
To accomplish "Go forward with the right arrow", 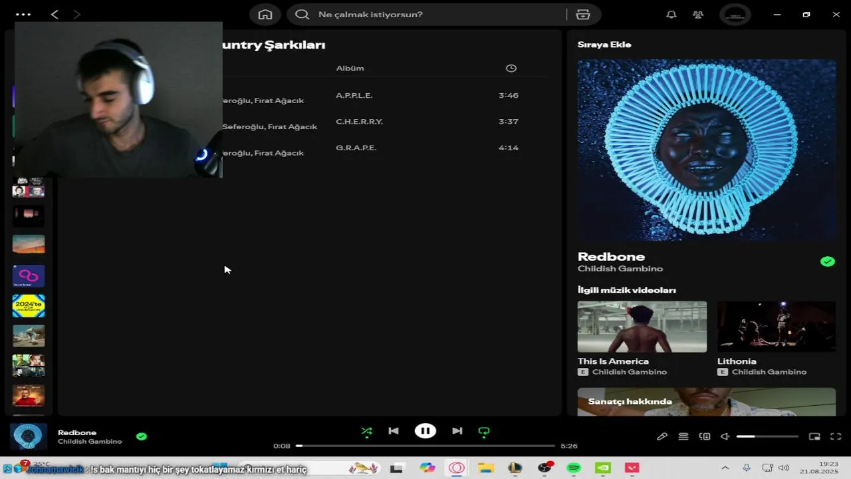I will pos(77,14).
